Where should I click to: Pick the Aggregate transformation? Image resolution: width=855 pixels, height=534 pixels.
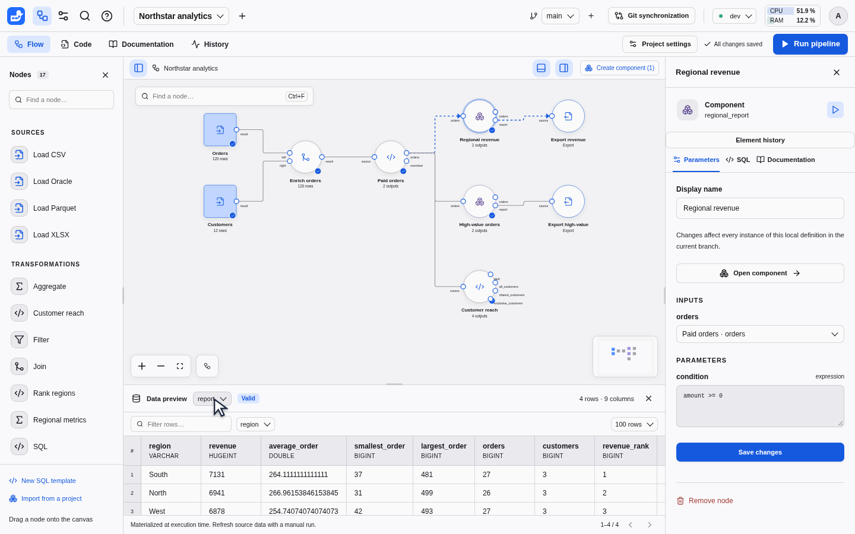62,287
